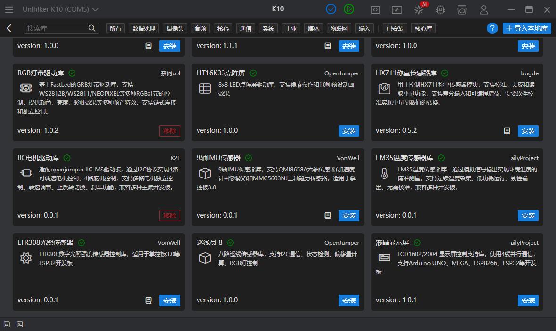
Task: Click the HT16K33点阵屏 grid icon
Action: coord(205,88)
